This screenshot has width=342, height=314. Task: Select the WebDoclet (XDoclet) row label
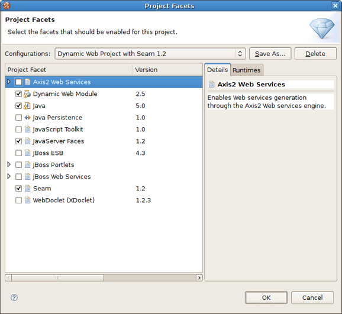click(64, 200)
